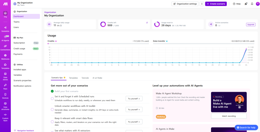Click the Create scenario button
This screenshot has height=132, width=260.
[216, 4]
